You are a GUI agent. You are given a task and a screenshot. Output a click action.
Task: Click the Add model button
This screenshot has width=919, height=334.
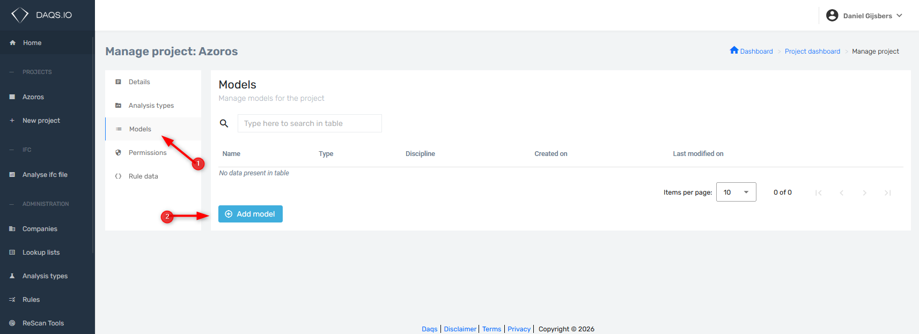(251, 214)
